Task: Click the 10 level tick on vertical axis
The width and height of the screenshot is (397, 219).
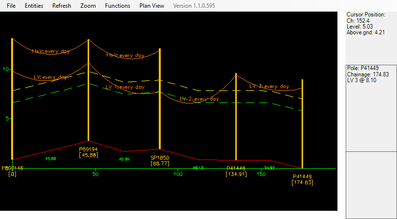Action: click(x=6, y=69)
